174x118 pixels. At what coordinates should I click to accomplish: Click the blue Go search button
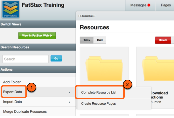point(56,58)
